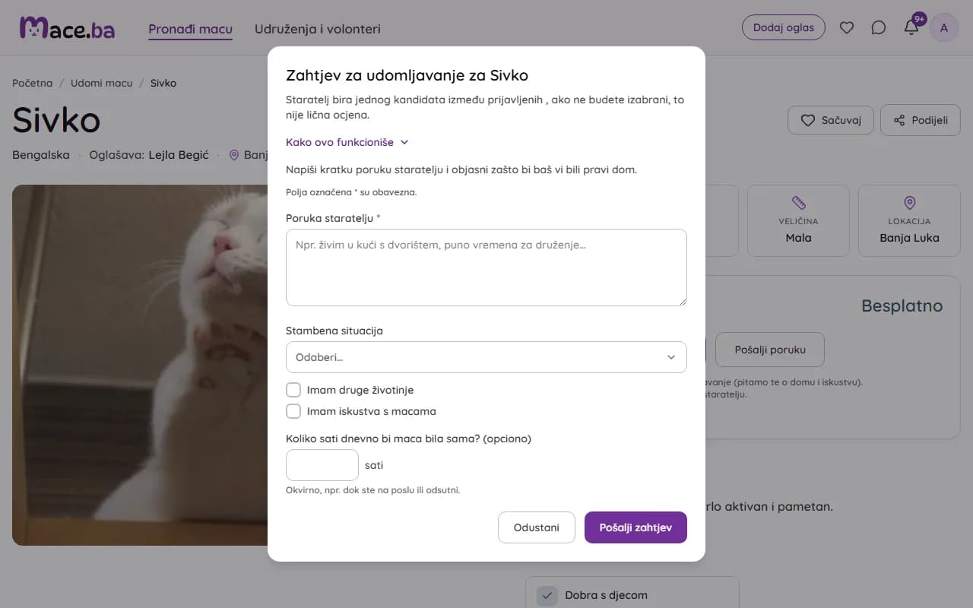Open messages chat bubble icon
The image size is (973, 608).
tap(878, 28)
